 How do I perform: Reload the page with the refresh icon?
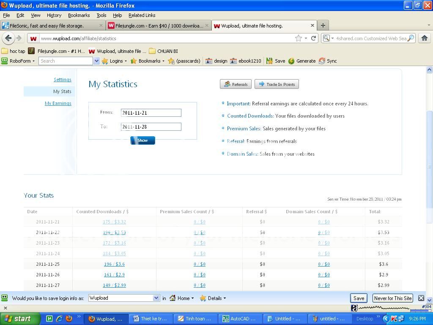313,38
